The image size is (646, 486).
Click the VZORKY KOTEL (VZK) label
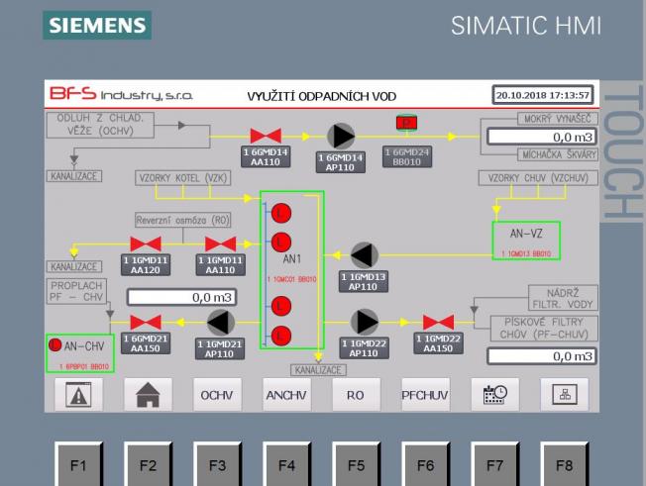coord(183,178)
